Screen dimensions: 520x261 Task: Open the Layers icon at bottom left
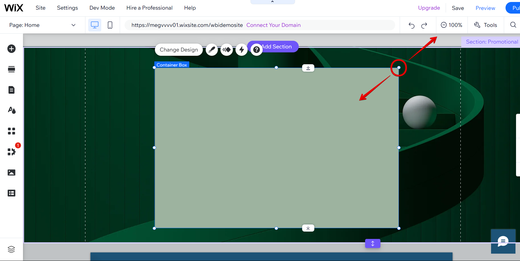(x=11, y=249)
